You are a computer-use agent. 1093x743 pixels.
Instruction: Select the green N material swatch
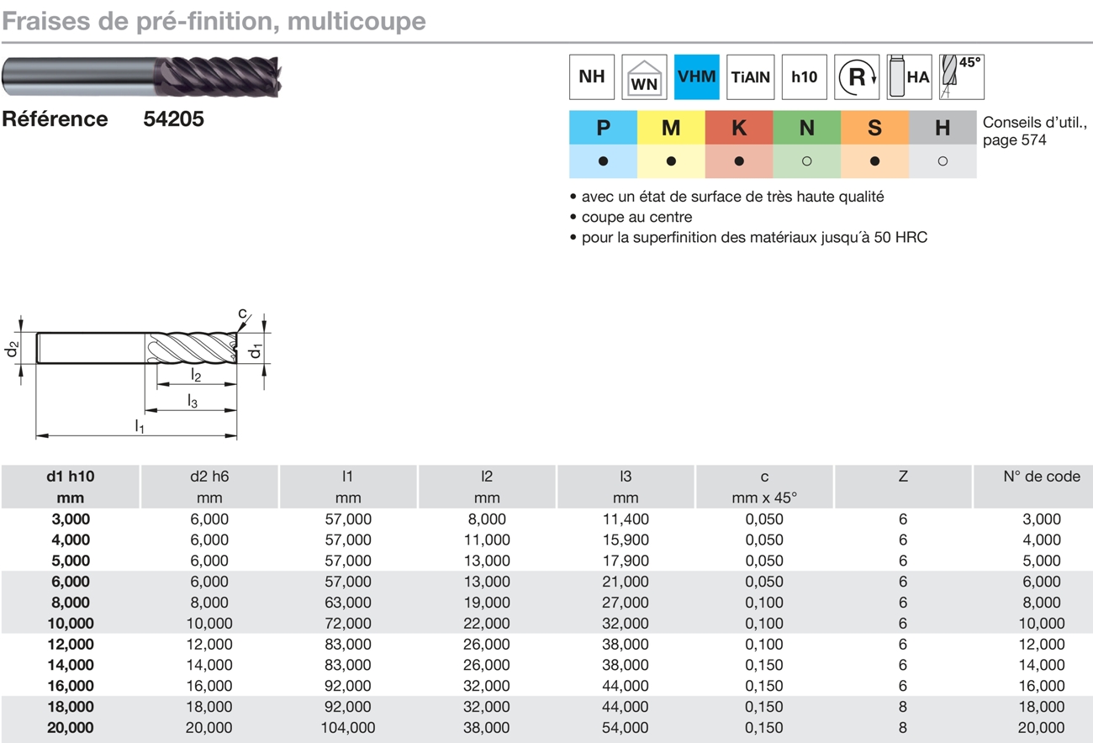point(807,128)
